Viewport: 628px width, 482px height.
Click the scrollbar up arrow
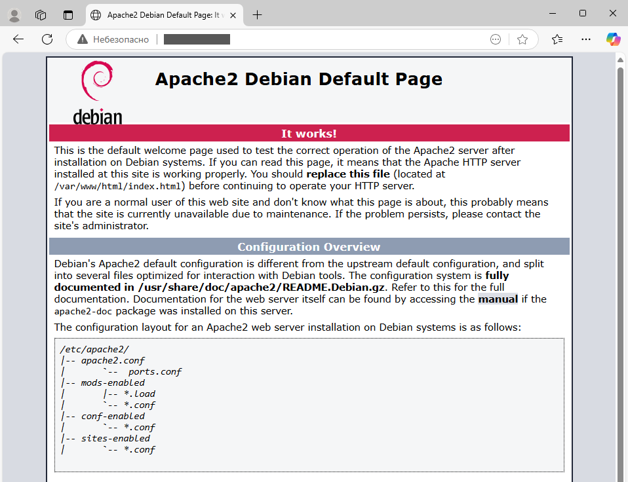(x=620, y=60)
